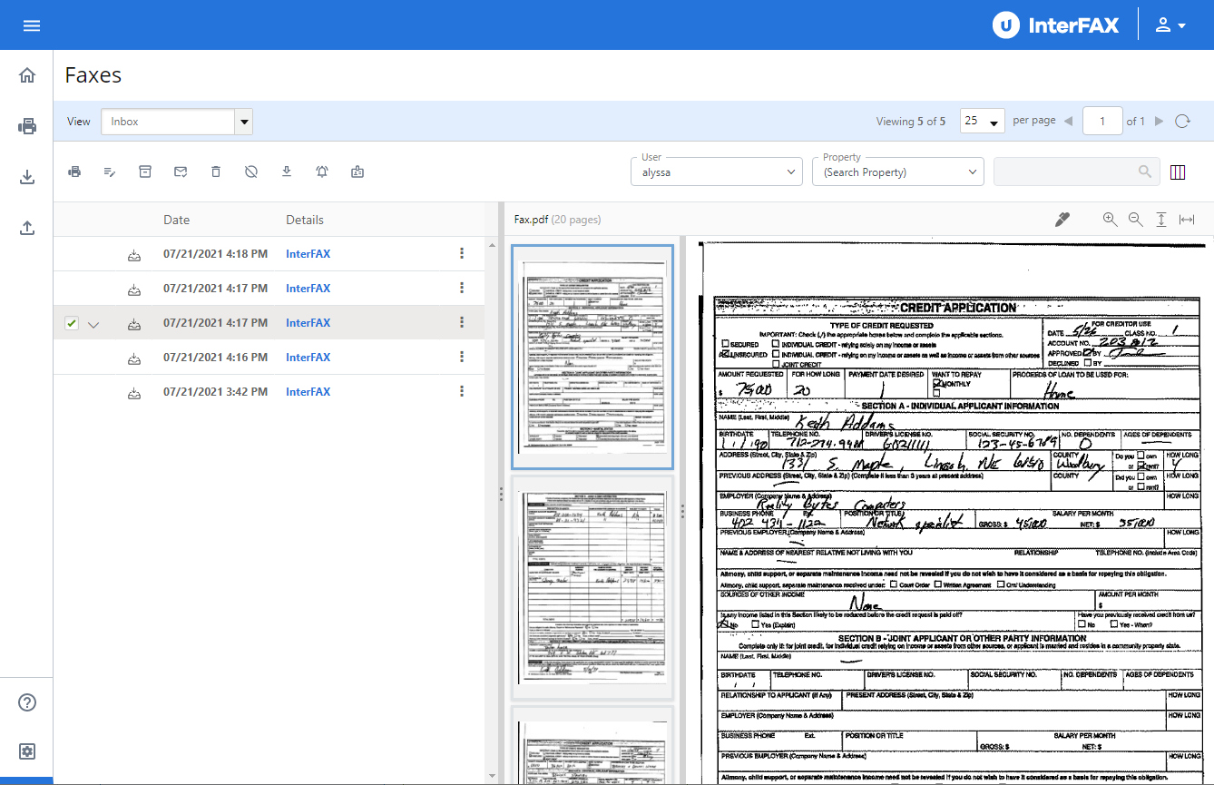Image resolution: width=1214 pixels, height=785 pixels.
Task: Fit the fax page to width
Action: point(1188,219)
